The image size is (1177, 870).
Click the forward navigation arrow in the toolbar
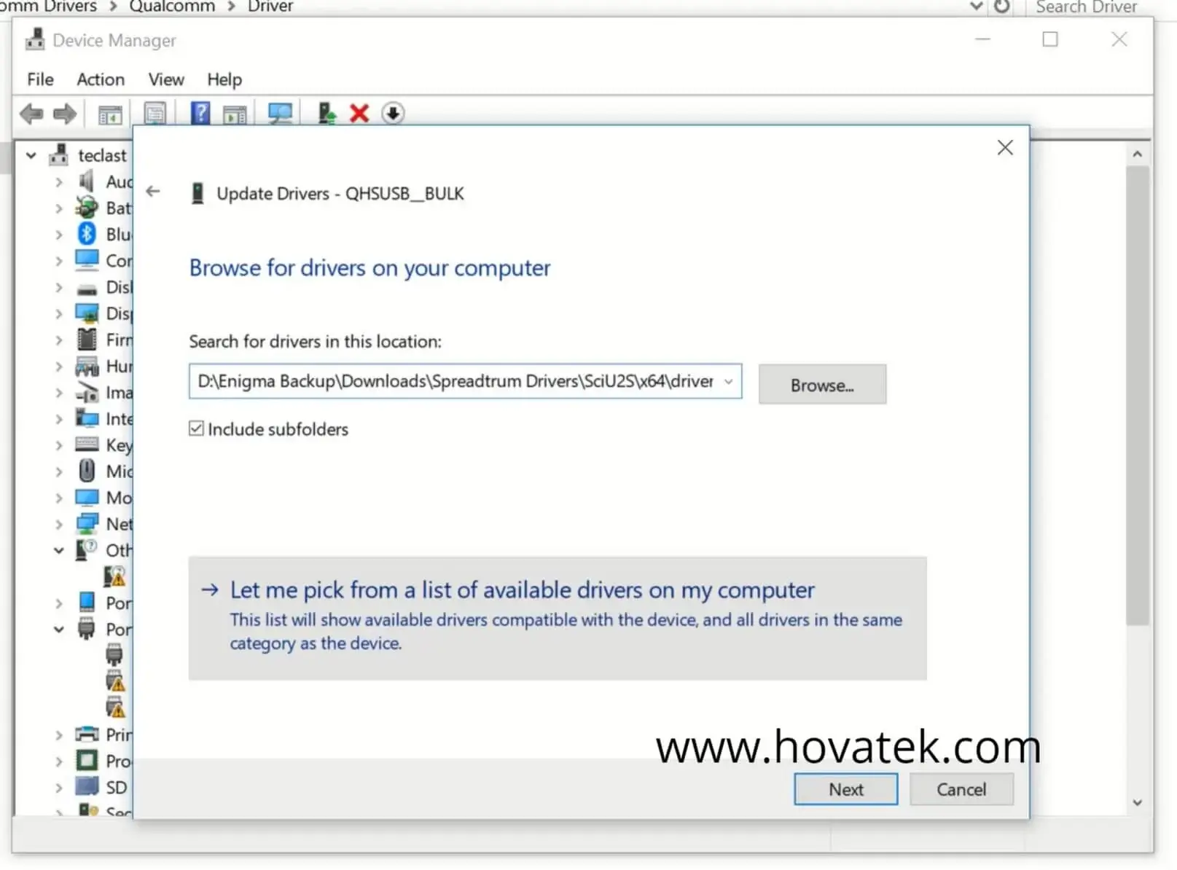pos(65,113)
